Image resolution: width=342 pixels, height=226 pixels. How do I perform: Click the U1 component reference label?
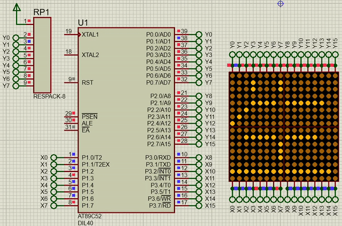[83, 23]
